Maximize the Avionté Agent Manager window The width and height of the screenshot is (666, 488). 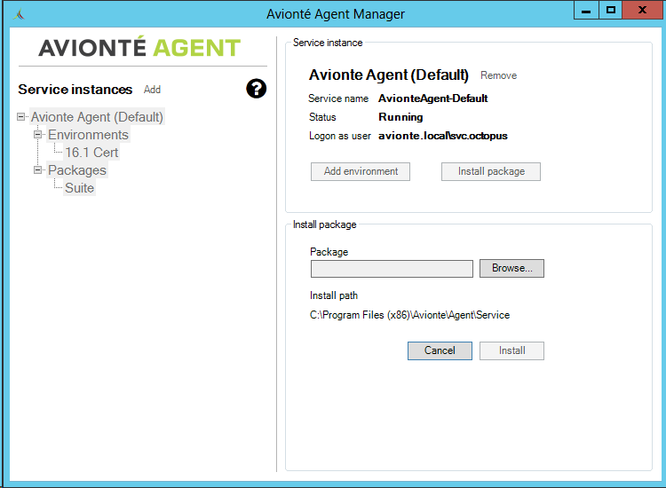tap(611, 10)
